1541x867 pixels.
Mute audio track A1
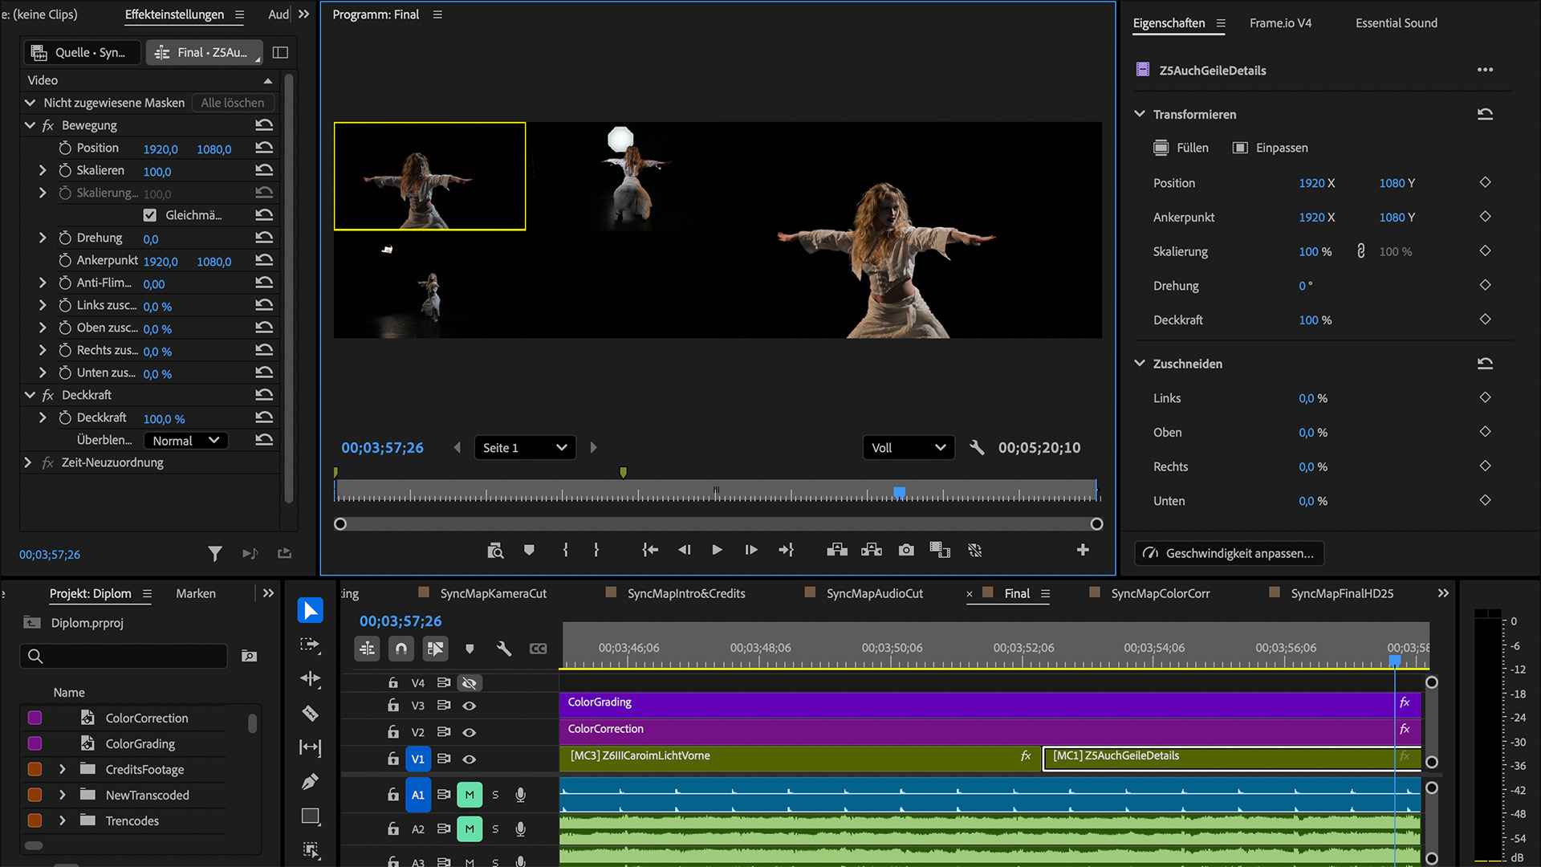pyautogui.click(x=470, y=795)
